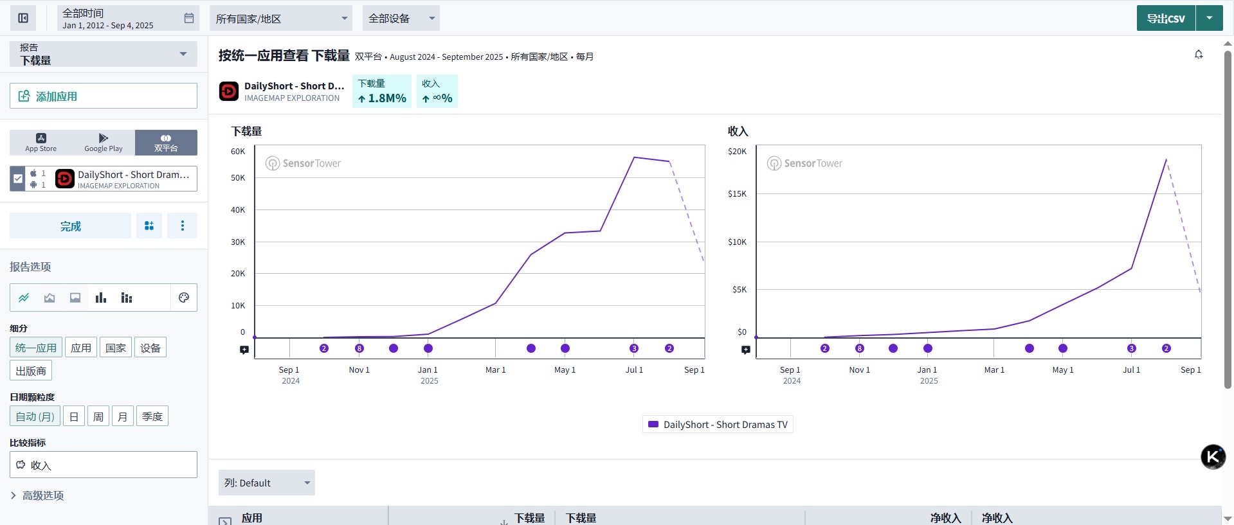This screenshot has width=1234, height=525.
Task: Select stacked bar chart icon
Action: tap(127, 298)
